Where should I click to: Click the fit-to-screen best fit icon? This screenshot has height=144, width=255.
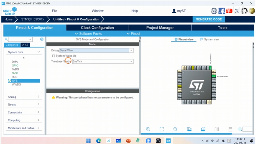tap(162, 129)
